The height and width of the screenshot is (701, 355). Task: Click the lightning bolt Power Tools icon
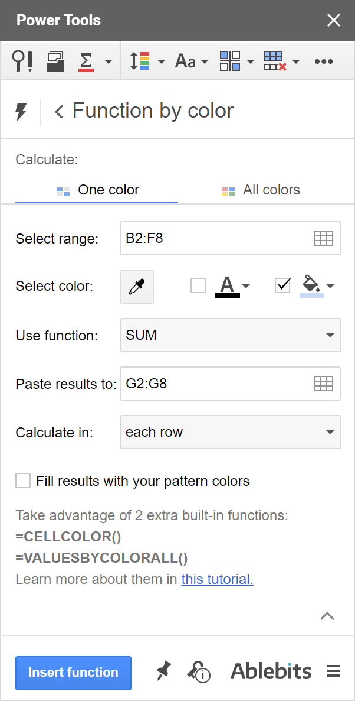pyautogui.click(x=21, y=111)
